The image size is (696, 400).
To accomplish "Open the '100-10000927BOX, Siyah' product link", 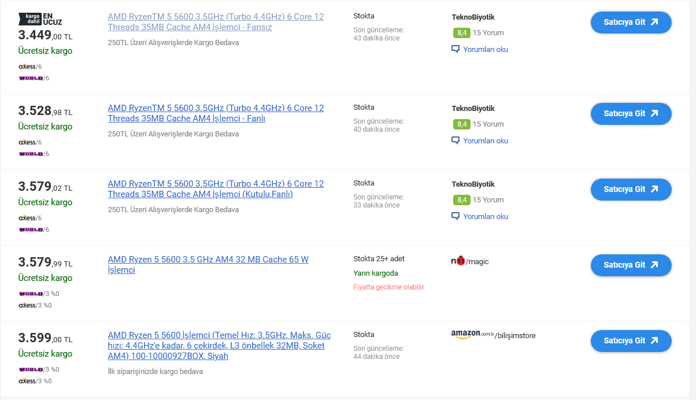I will tap(219, 346).
